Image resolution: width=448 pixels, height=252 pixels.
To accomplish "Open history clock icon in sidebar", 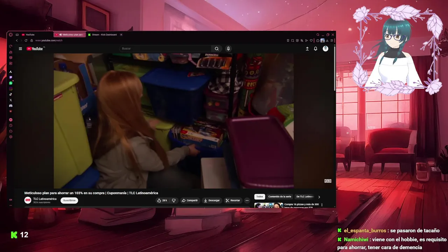I will coord(11,125).
